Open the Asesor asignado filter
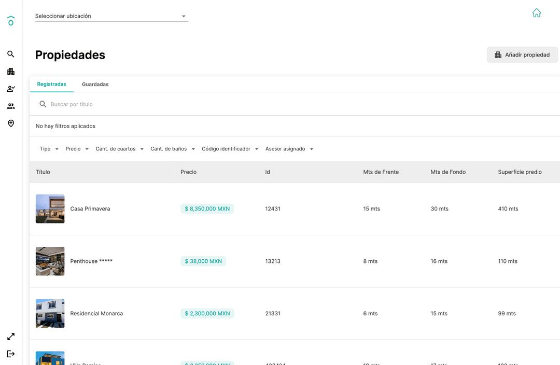 [x=289, y=149]
